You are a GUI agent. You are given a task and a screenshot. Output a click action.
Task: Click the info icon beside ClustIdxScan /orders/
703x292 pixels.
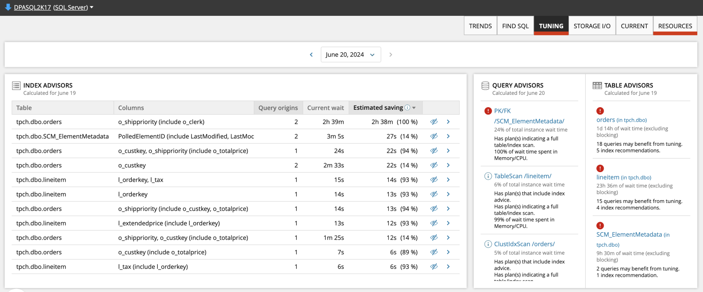(488, 244)
